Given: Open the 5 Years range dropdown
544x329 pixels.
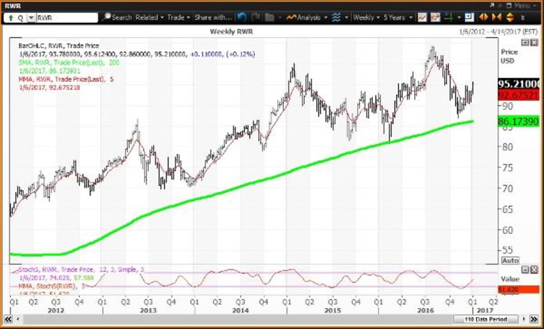Looking at the screenshot, I should click(x=398, y=18).
